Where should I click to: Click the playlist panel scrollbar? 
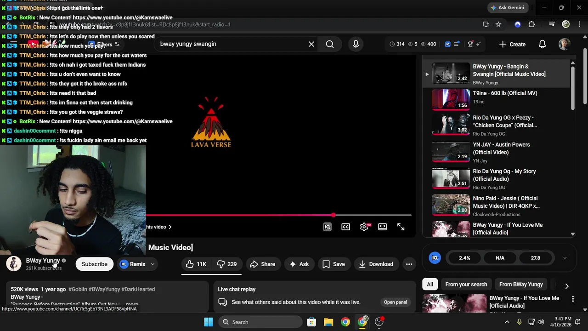[x=573, y=87]
